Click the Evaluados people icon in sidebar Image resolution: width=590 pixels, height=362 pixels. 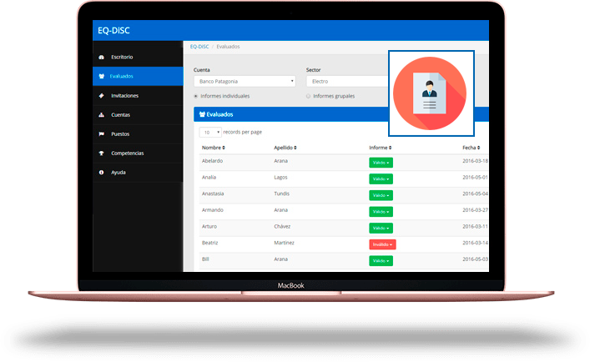point(102,76)
